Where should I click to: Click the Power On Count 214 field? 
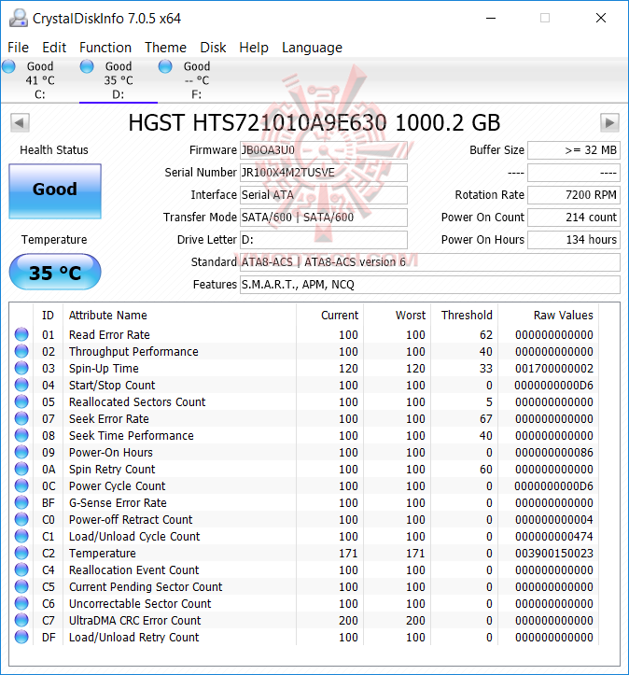click(x=574, y=217)
